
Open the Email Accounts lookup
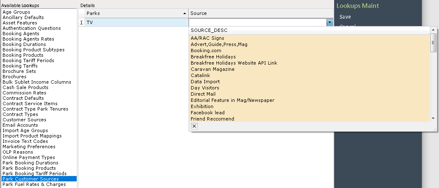20,125
